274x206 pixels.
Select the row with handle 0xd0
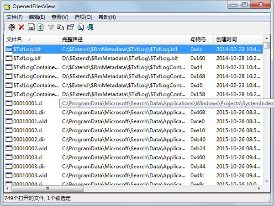(134, 85)
